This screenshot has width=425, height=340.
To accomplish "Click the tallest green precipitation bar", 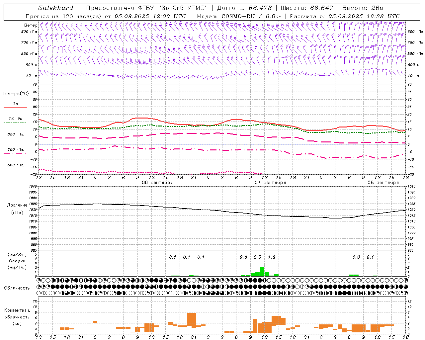I will (262, 272).
